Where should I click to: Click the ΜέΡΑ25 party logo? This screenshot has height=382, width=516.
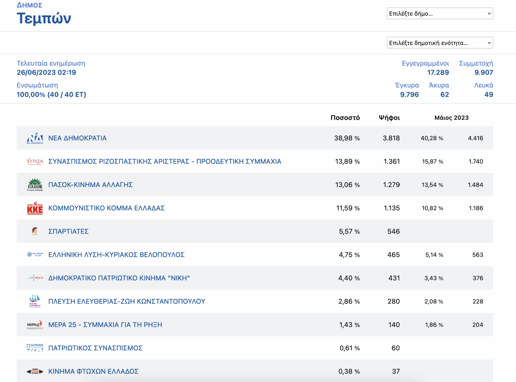click(x=35, y=325)
